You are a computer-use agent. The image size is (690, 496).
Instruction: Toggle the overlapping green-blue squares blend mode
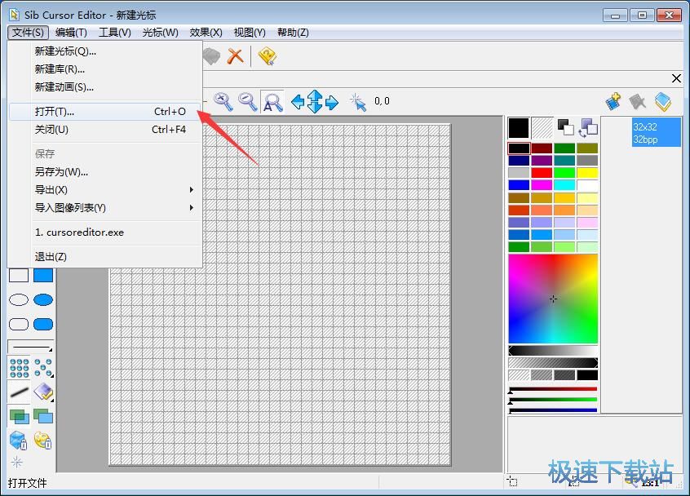[x=19, y=416]
